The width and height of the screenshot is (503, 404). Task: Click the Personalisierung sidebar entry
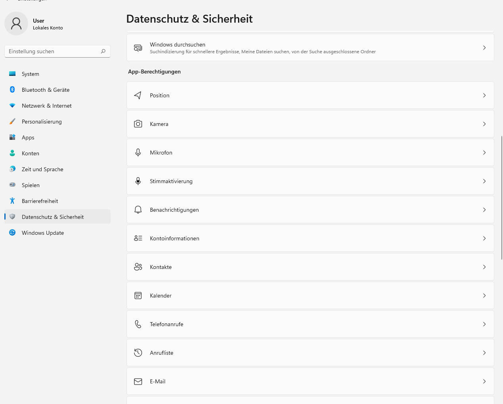coord(42,122)
